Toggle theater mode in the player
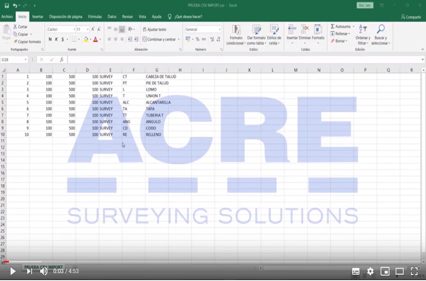Viewport: 426px width, 281px height. 399,271
